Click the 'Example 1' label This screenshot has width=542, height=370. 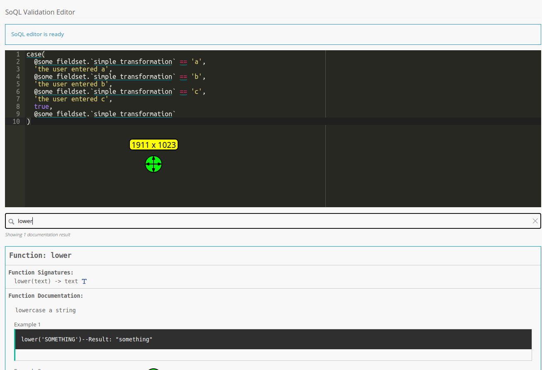pyautogui.click(x=27, y=324)
